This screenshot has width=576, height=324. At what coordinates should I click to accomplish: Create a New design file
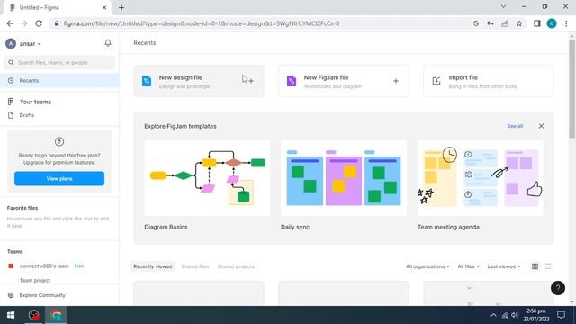pyautogui.click(x=199, y=81)
